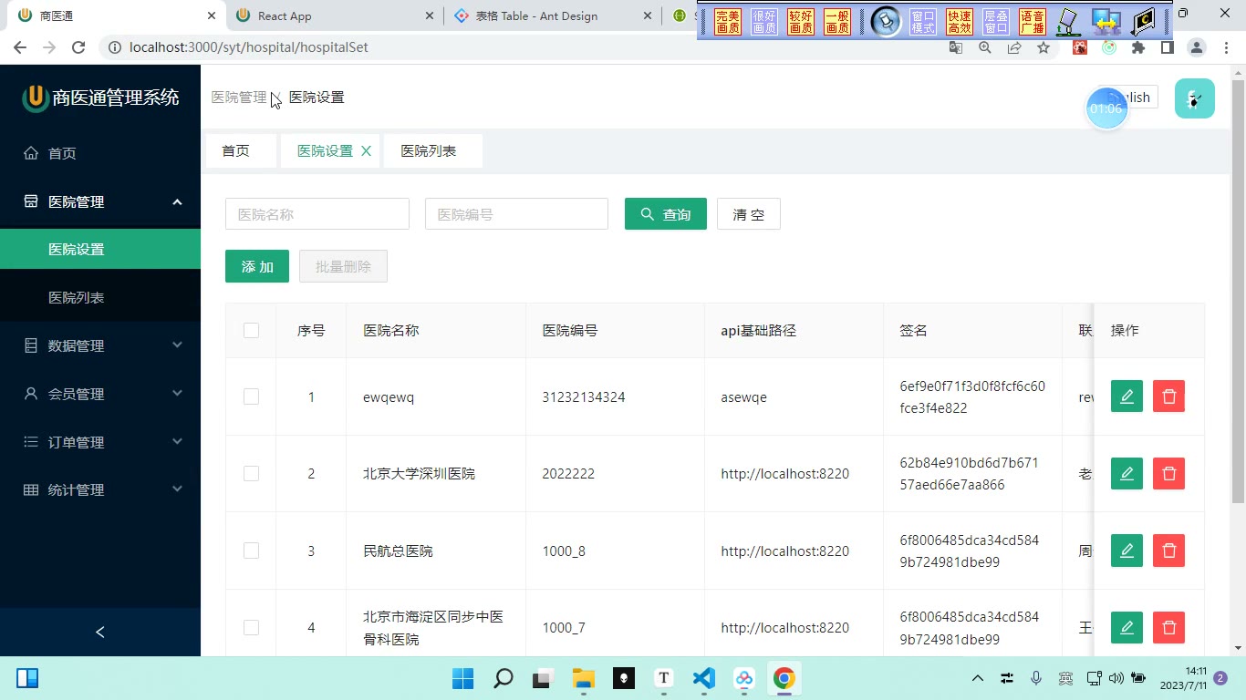The width and height of the screenshot is (1246, 700).
Task: Expand the 数据管理 sidebar menu
Action: point(100,345)
